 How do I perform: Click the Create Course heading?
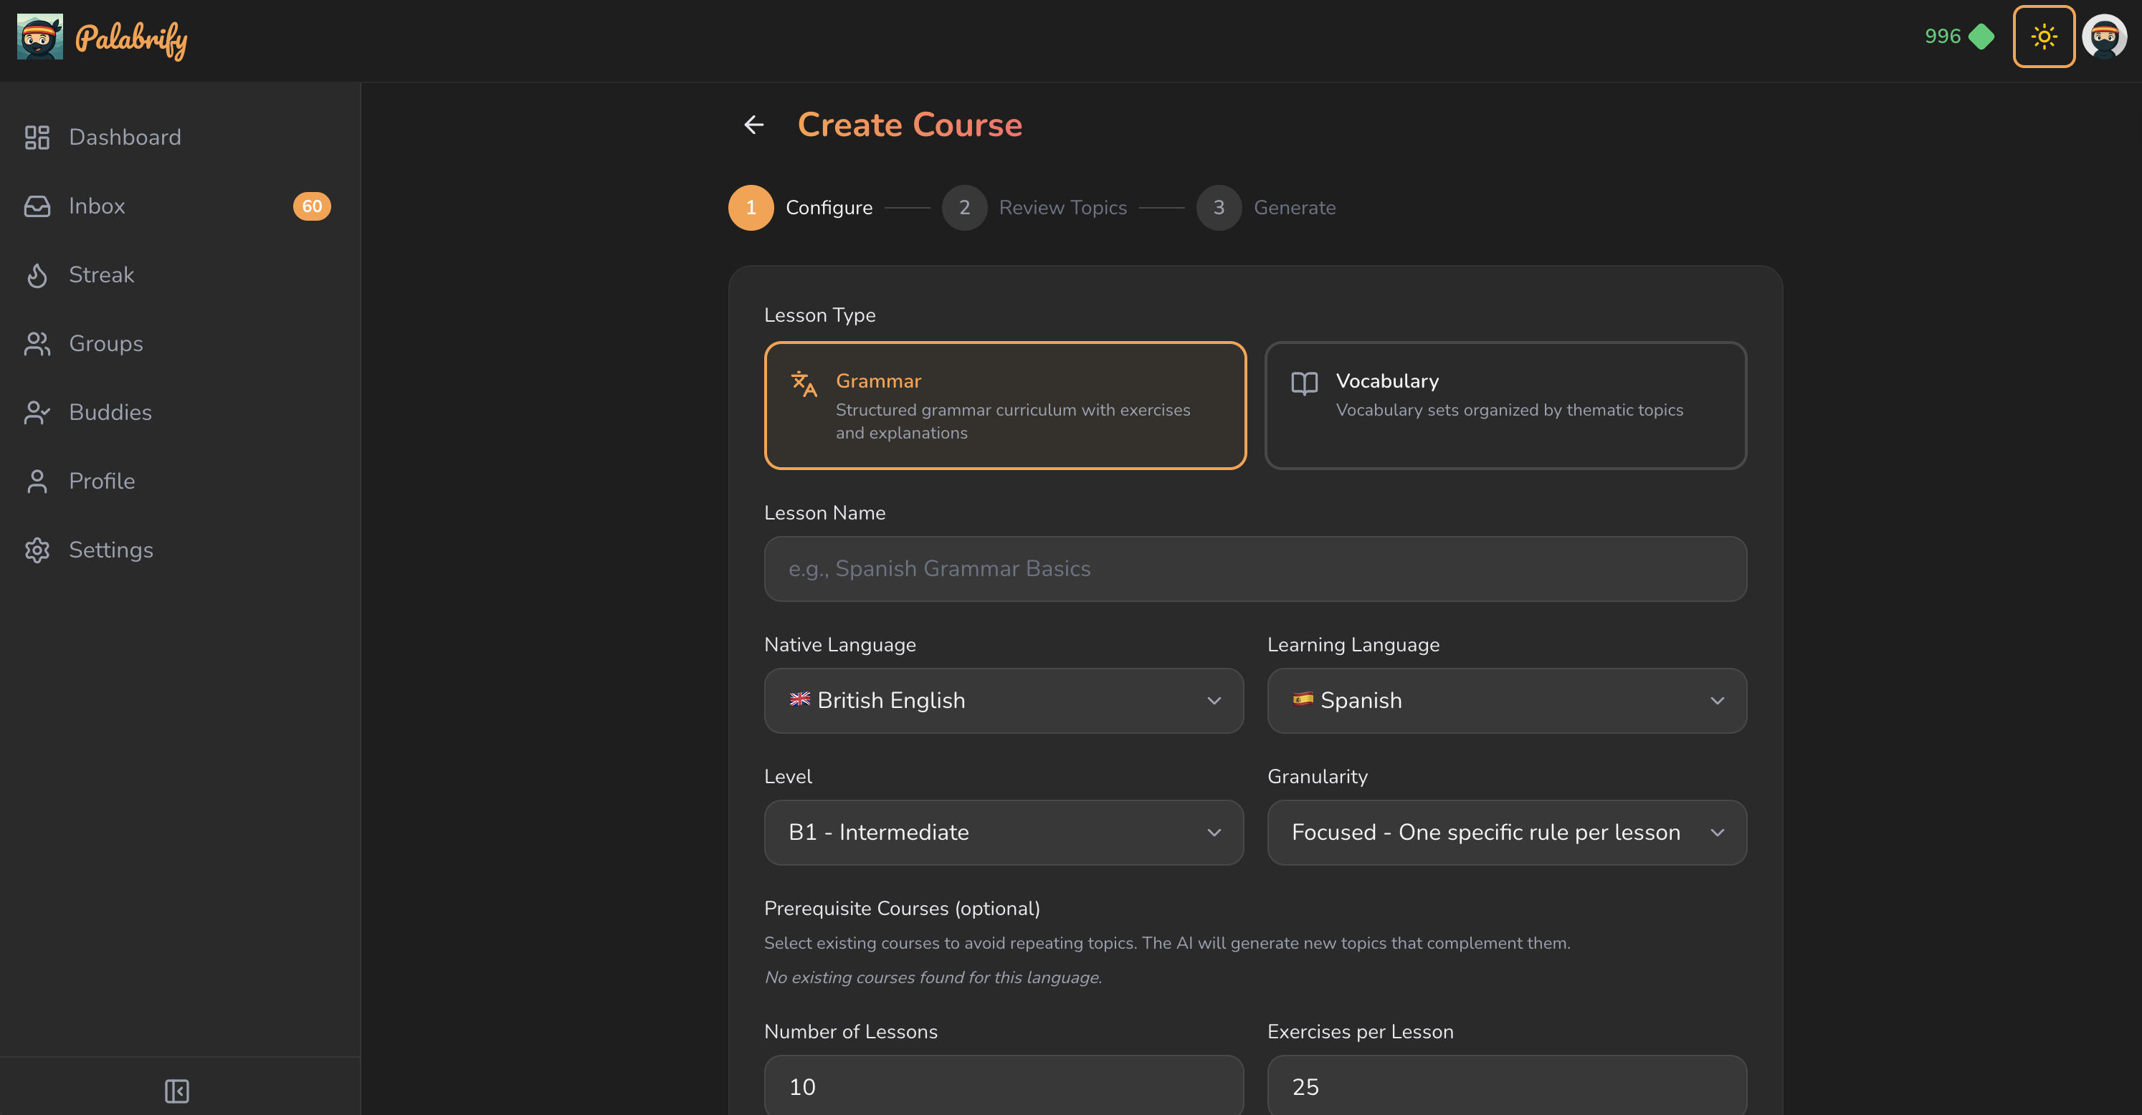[910, 125]
